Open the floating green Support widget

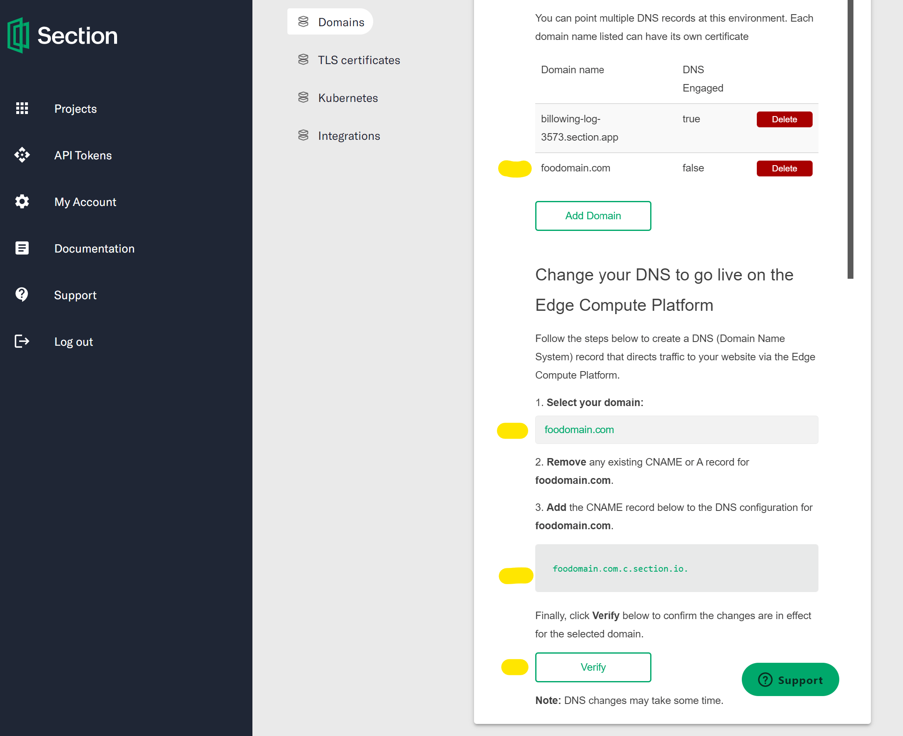[790, 679]
